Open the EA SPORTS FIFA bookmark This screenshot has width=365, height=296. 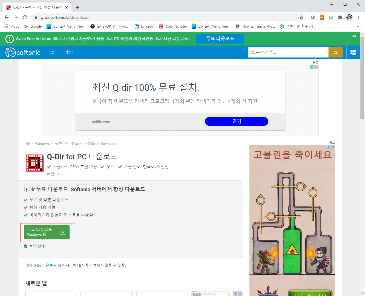109,26
